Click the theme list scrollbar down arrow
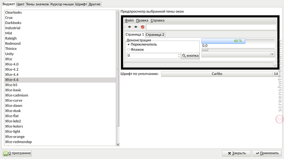284x159 pixels. (118, 144)
